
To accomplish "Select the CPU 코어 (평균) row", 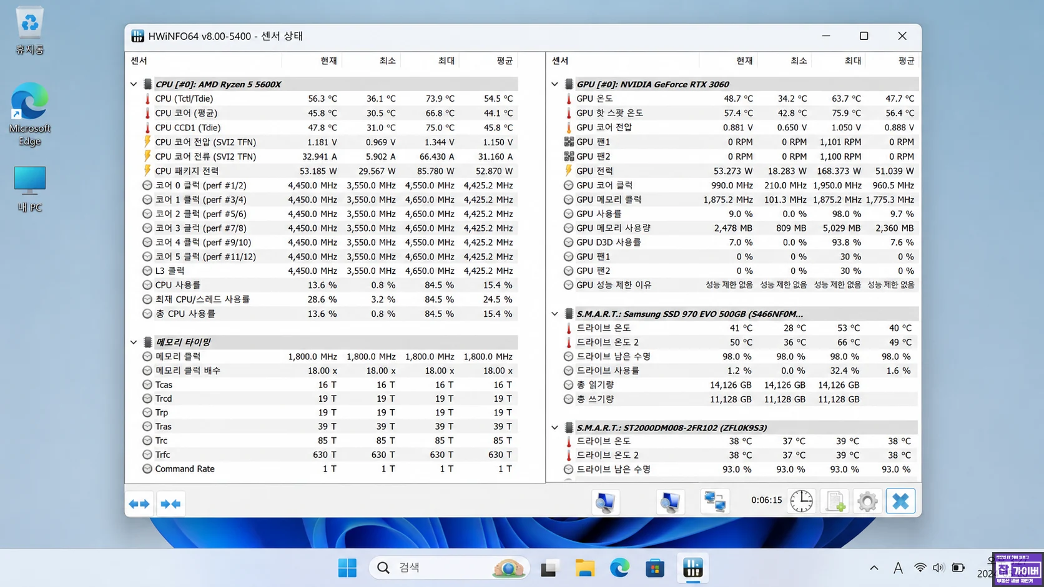I will click(329, 113).
